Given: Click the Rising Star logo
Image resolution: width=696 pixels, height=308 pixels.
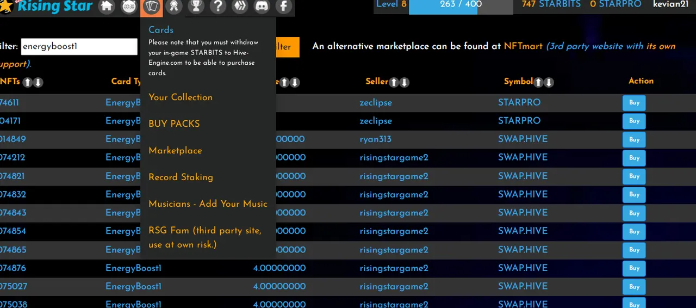Looking at the screenshot, I should pyautogui.click(x=46, y=7).
